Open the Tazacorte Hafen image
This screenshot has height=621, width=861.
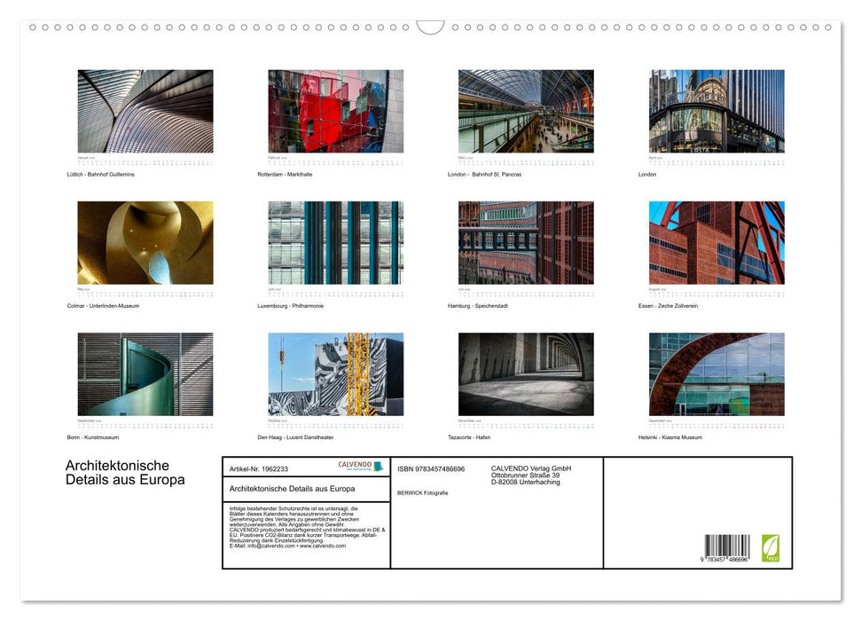coord(525,374)
